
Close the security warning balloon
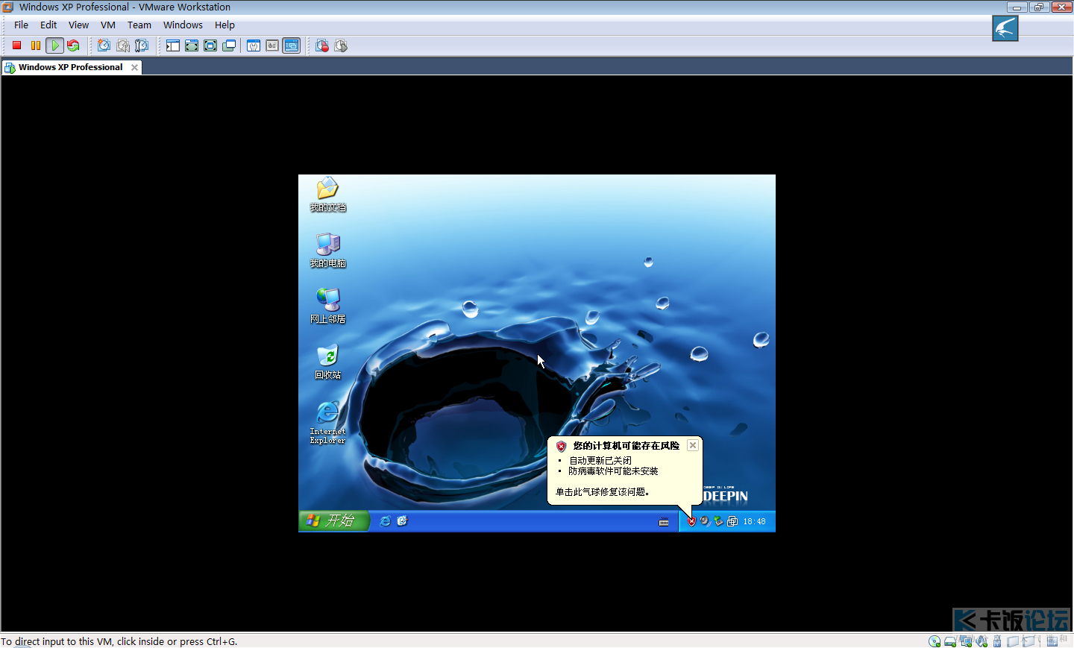pos(693,445)
